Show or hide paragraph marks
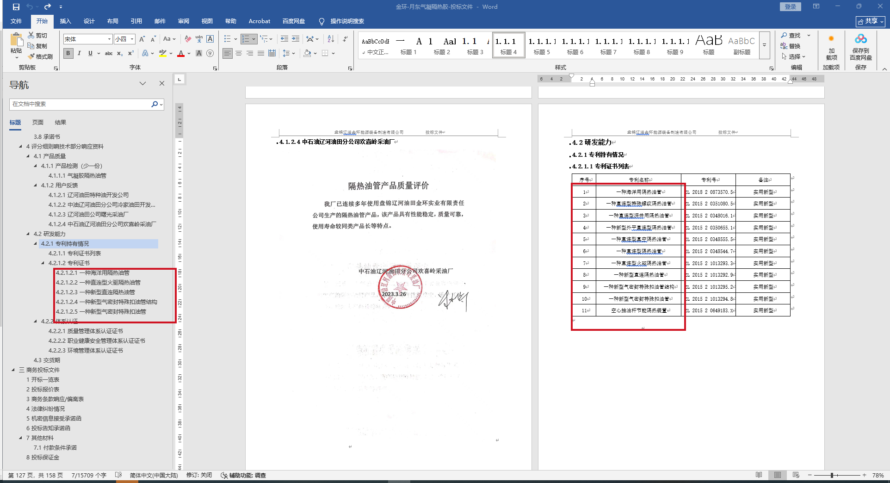Screen dimensions: 890x483 [345, 39]
